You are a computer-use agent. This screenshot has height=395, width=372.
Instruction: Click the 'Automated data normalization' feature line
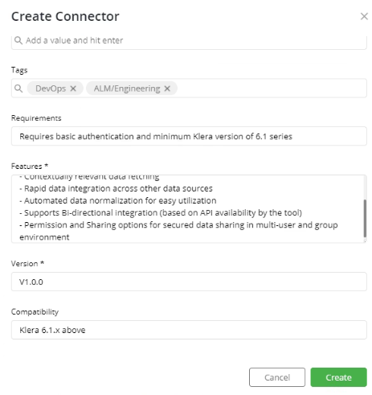[118, 200]
